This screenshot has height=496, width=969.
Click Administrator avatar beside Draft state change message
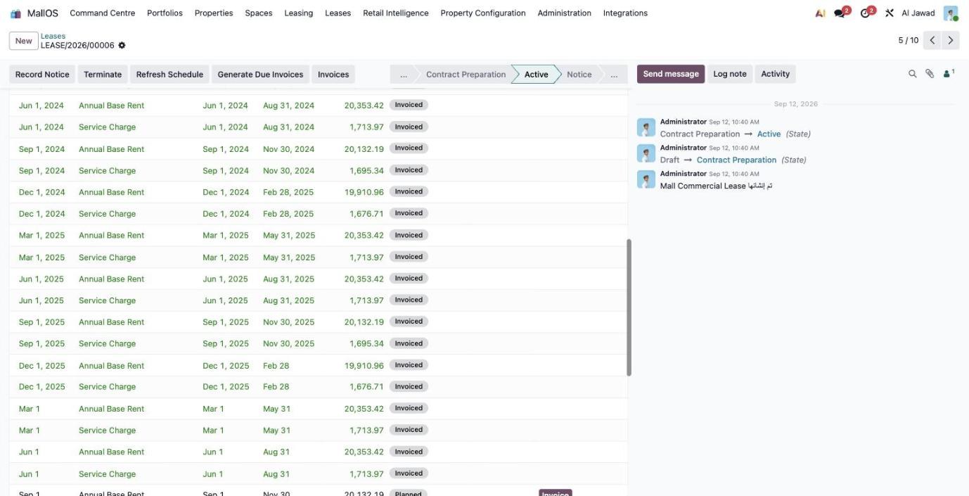point(646,153)
